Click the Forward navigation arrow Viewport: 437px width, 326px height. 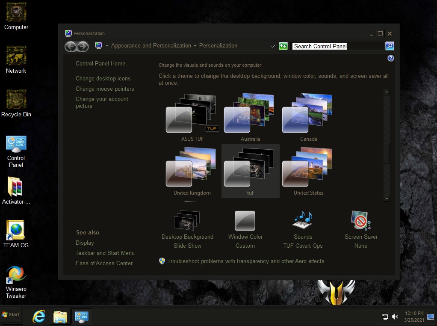click(83, 46)
